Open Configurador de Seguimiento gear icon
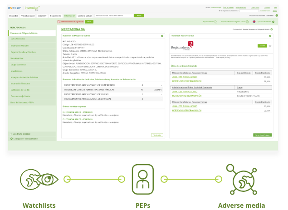Screen dimensions: 288x210 [x=11, y=139]
